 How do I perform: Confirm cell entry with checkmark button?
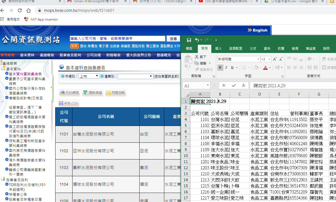click(x=234, y=86)
